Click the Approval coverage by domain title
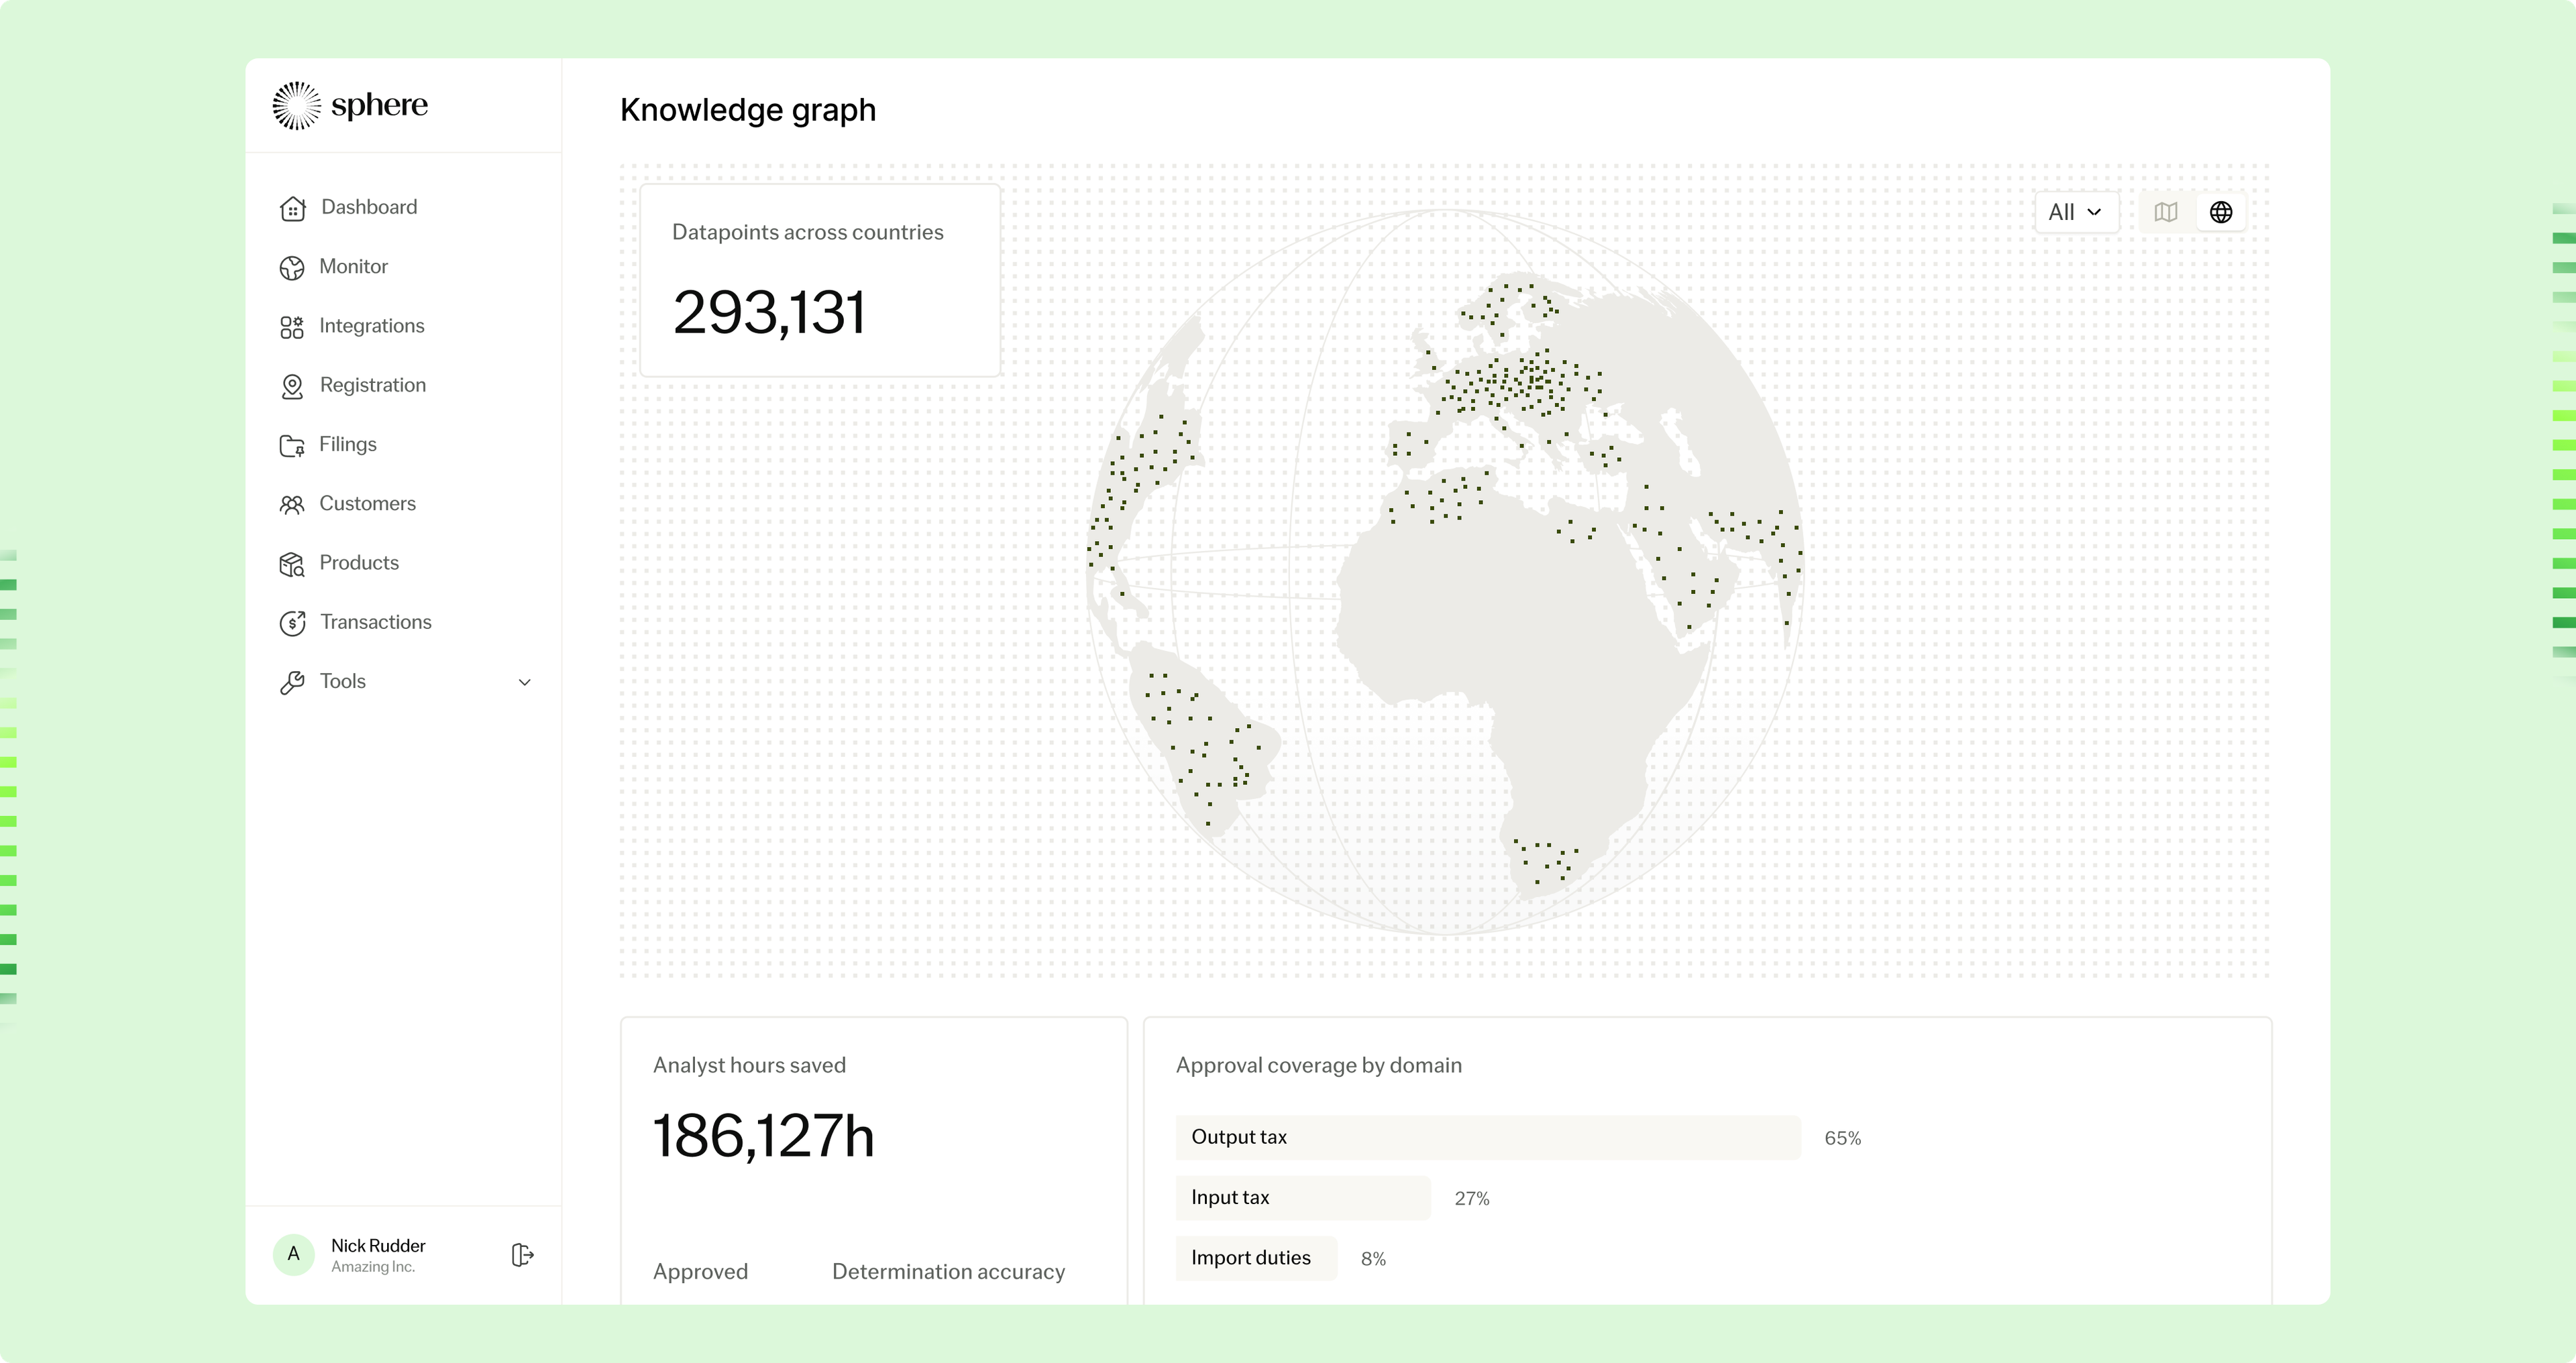2576x1363 pixels. pos(1318,1065)
